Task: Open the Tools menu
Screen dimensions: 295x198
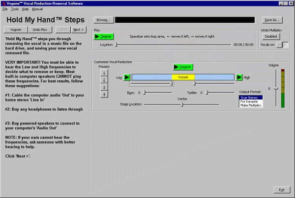Action: click(15, 9)
